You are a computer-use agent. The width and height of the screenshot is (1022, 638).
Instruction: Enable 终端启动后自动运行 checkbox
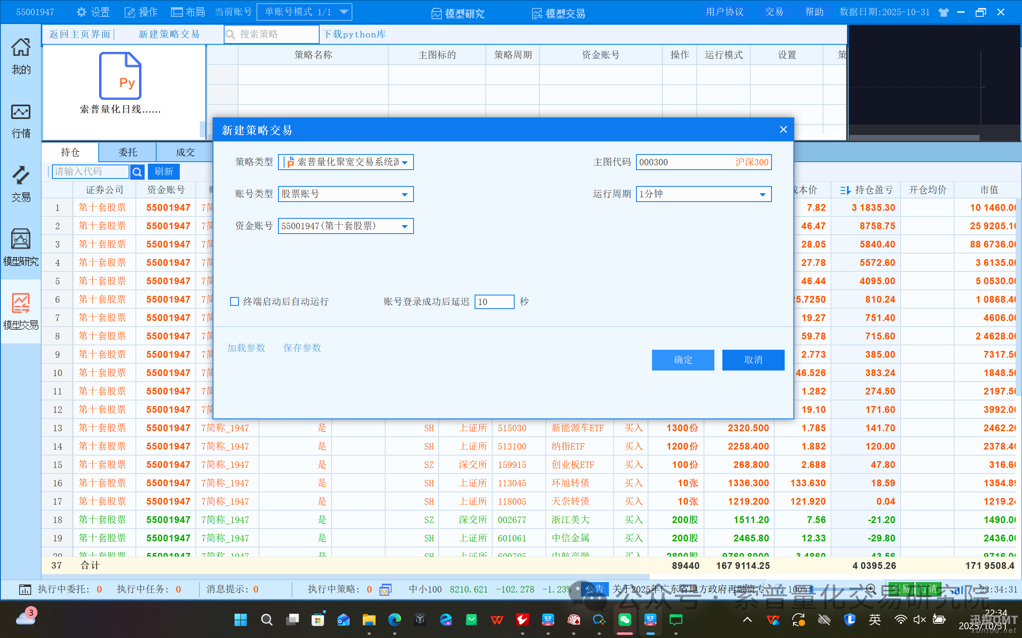click(x=235, y=301)
